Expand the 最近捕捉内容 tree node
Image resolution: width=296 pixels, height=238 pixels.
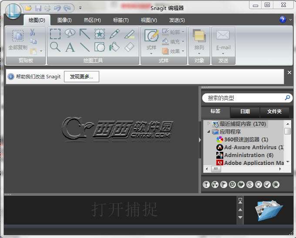pos(209,124)
